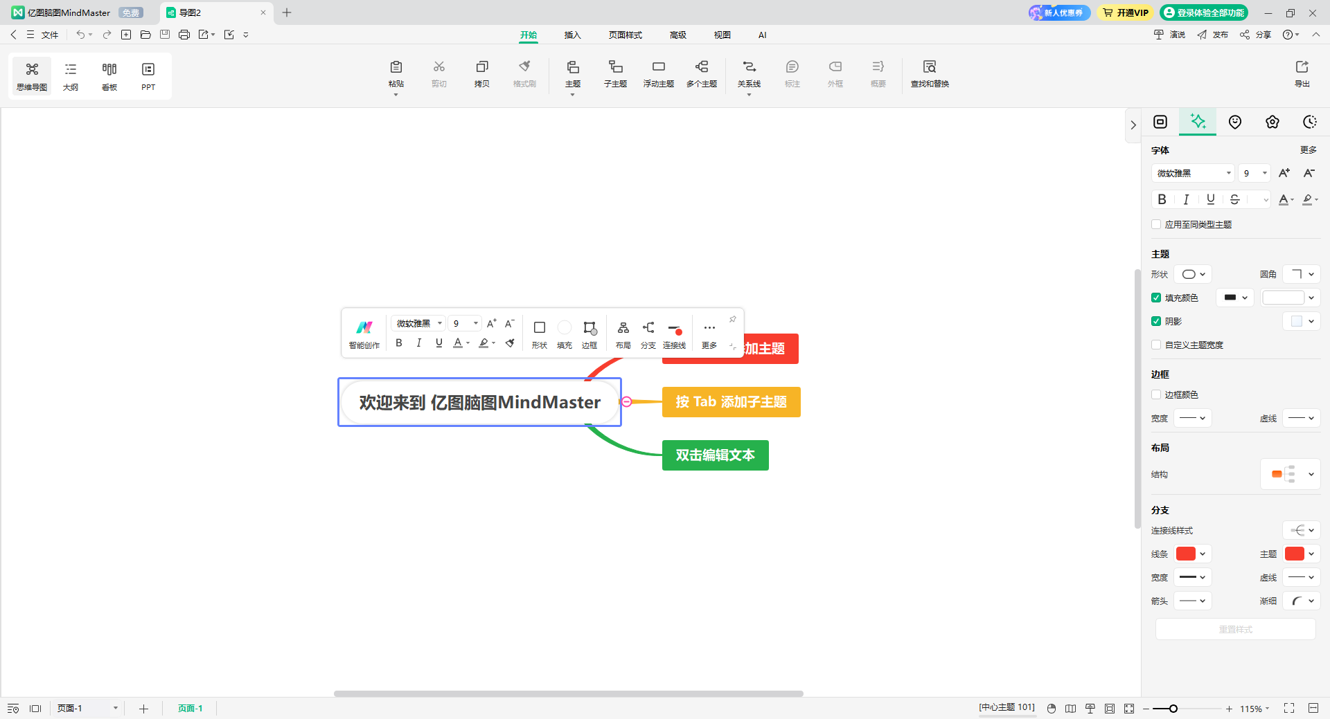Open the 页面样式 (Page Style) tab
This screenshot has width=1330, height=719.
tap(626, 35)
